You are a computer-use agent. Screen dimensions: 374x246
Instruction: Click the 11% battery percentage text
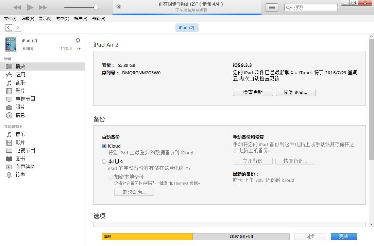coord(64,49)
